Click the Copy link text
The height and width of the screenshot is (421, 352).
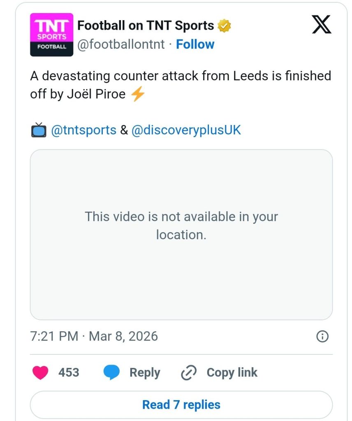tap(232, 372)
